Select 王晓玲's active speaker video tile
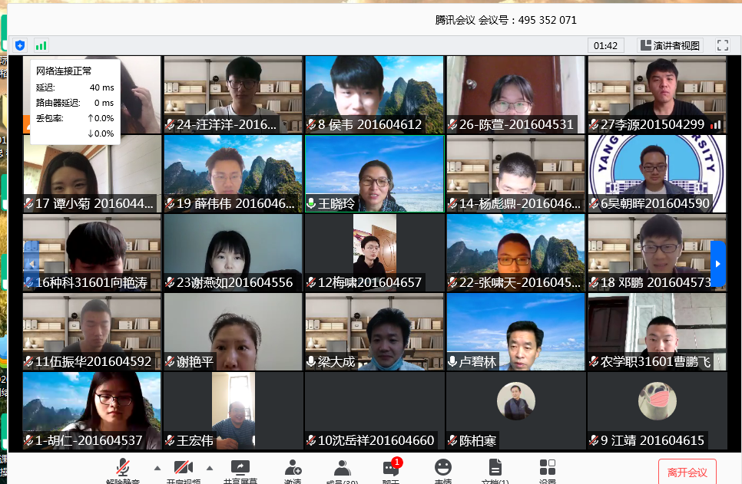This screenshot has width=742, height=484. click(x=374, y=173)
